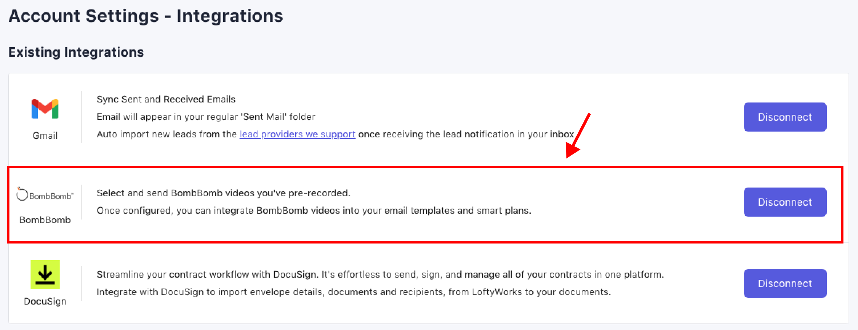Screen dimensions: 858x330
Task: Disconnect the Gmail integration
Action: click(x=785, y=117)
